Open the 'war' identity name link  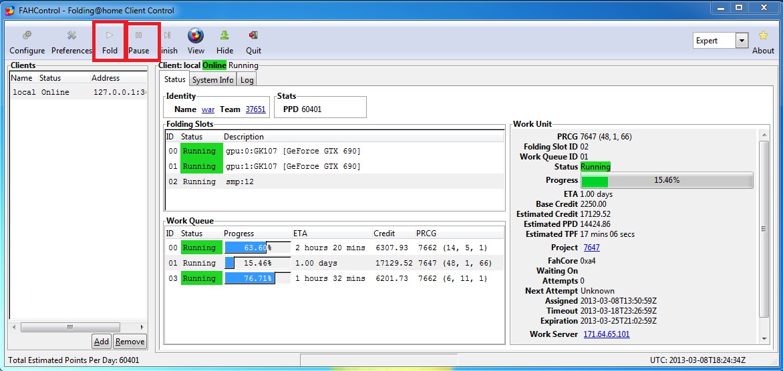coord(208,109)
